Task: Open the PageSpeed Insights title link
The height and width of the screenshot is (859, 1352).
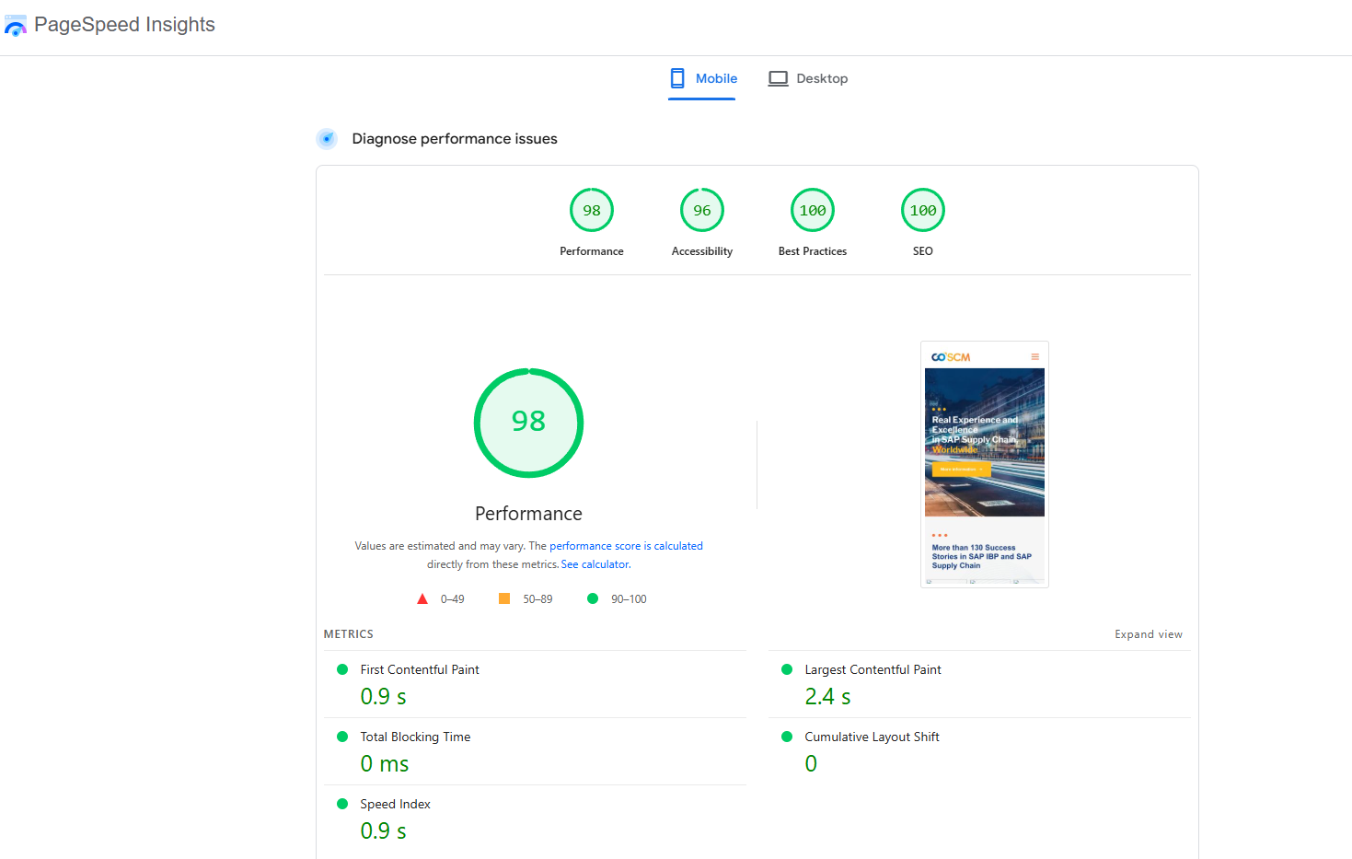Action: tap(124, 25)
